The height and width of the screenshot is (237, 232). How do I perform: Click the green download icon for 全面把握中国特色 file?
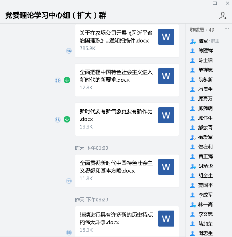pos(67,80)
